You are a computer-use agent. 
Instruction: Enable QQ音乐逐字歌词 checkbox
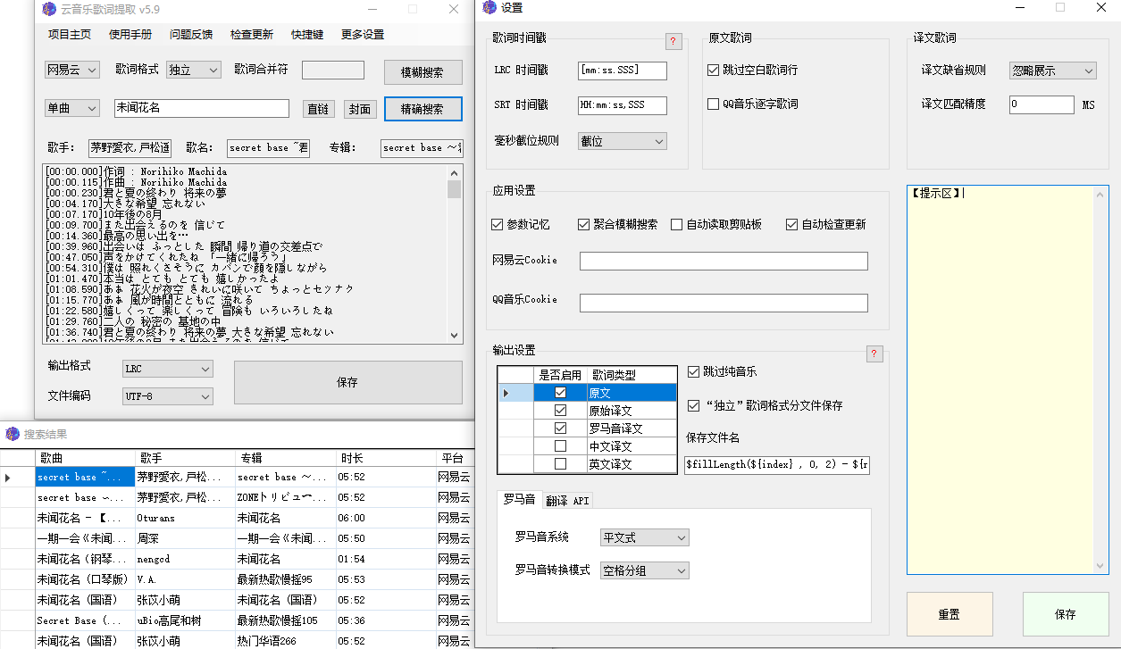click(713, 104)
